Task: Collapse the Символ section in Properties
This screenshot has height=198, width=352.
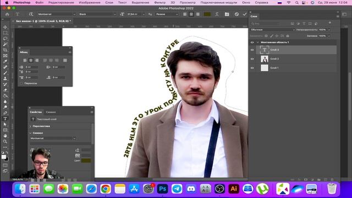Action: coord(31,133)
